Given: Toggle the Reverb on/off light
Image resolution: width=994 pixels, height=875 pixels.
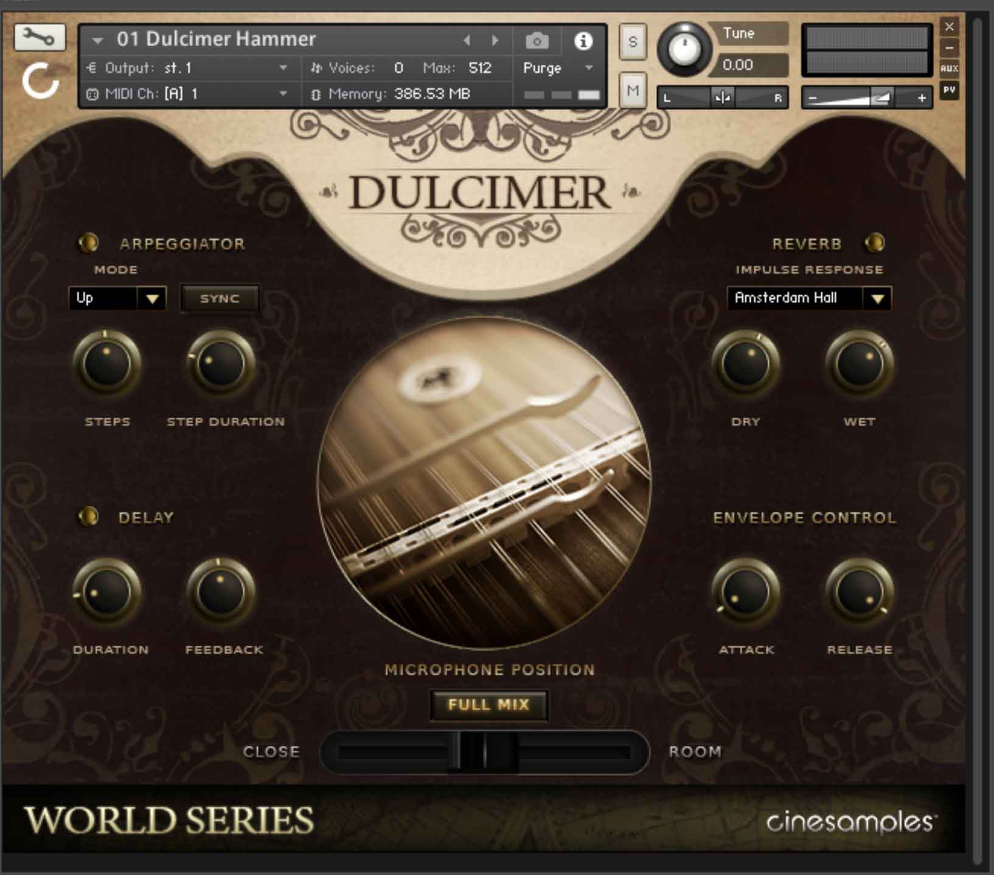Looking at the screenshot, I should [x=876, y=242].
